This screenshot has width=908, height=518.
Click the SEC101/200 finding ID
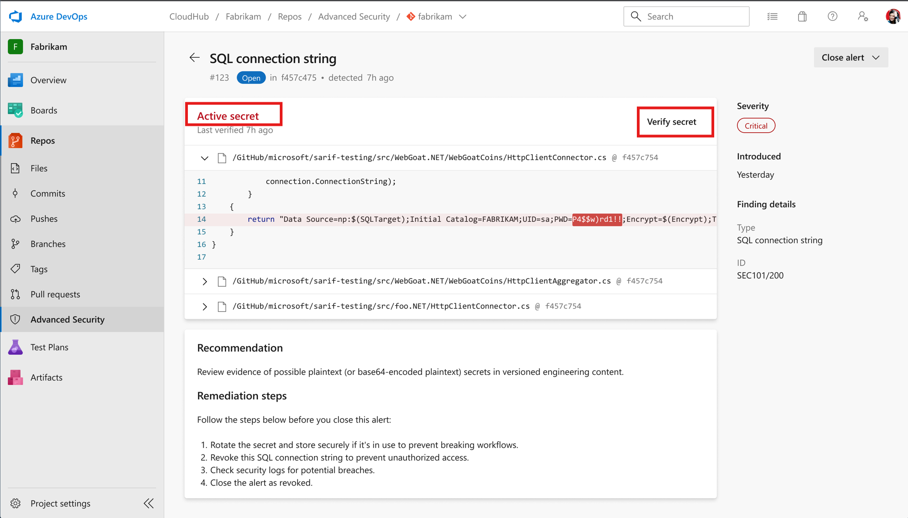point(760,275)
